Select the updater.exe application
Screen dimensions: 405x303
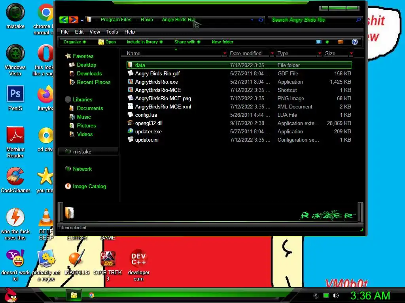[x=239, y=131]
